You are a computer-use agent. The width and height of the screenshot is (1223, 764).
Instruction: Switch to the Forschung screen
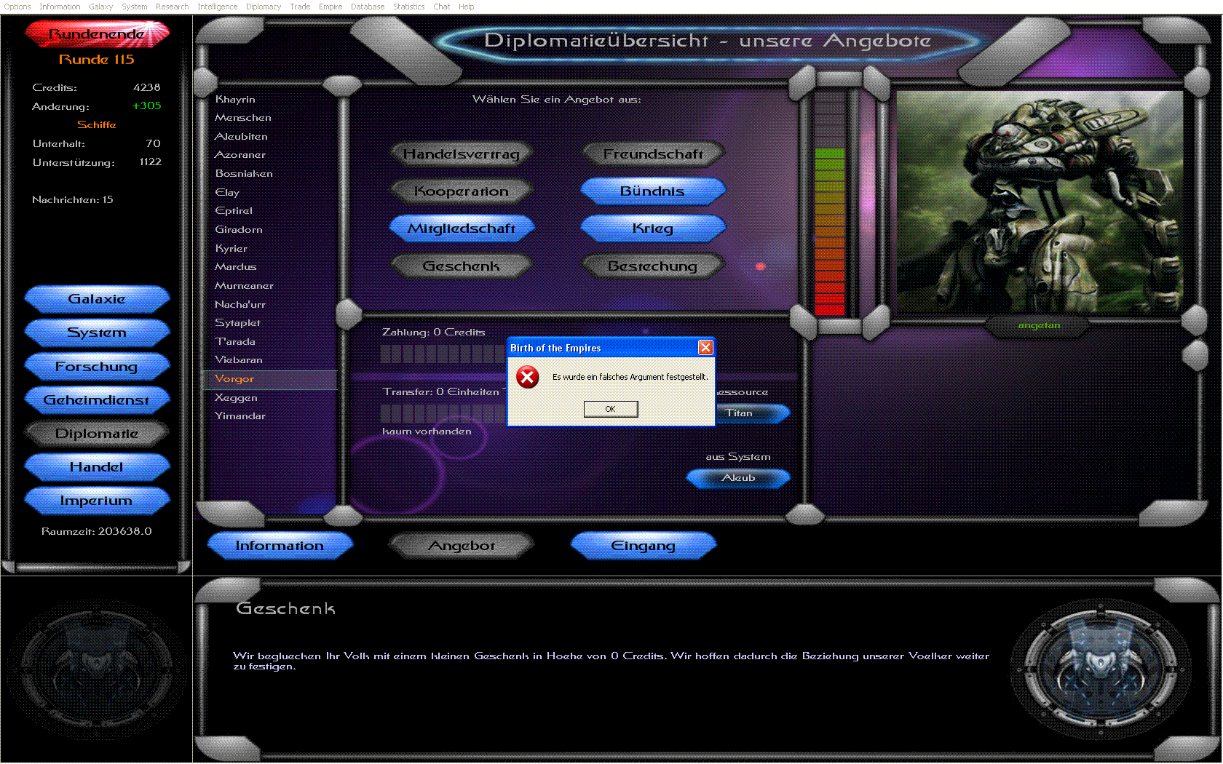click(x=97, y=367)
